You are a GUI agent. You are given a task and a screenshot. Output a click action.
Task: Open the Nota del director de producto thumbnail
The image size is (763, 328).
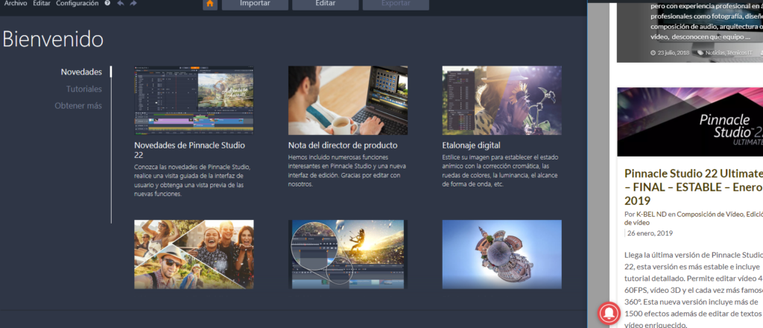347,100
